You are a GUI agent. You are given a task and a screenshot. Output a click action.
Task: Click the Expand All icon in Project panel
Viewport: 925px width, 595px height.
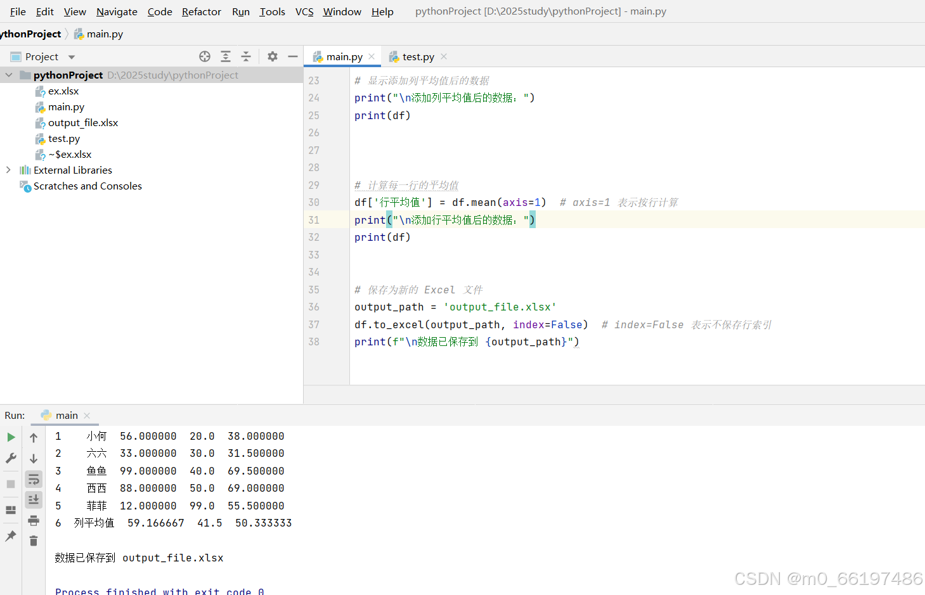(x=226, y=56)
